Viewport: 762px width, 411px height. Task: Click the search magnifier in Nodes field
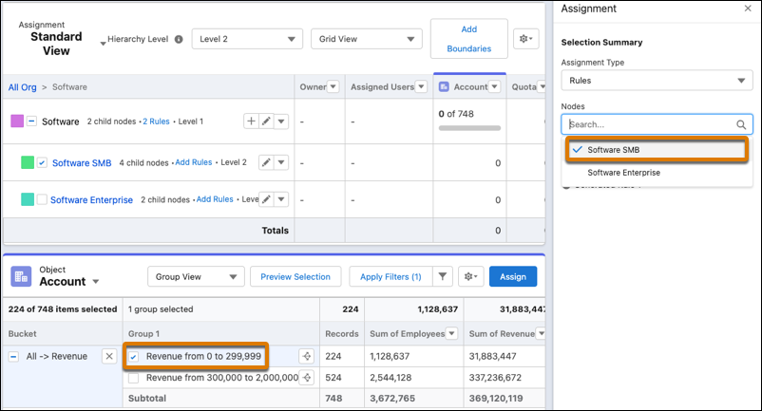740,124
